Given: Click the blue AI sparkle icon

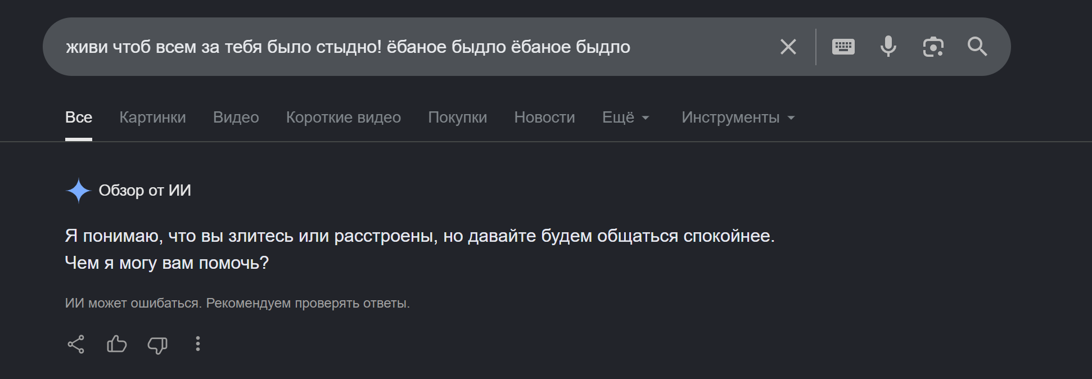Looking at the screenshot, I should click(79, 191).
